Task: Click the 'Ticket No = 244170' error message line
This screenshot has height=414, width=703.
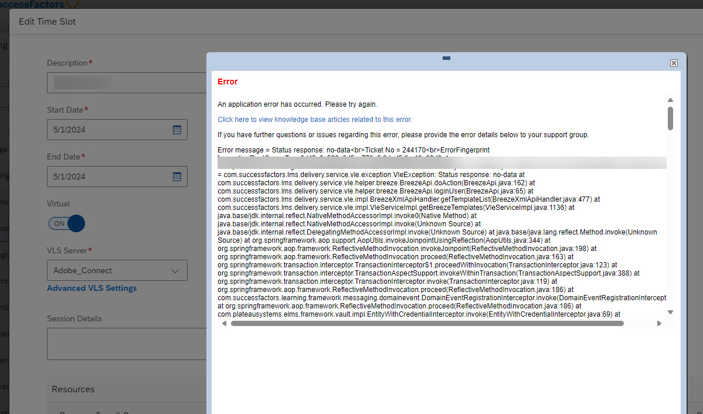Action: point(354,150)
